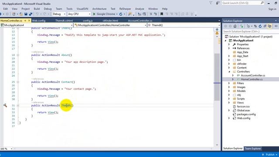Click the Uncomment Lines toolbar icon
This screenshot has width=279, height=157.
point(155,14)
